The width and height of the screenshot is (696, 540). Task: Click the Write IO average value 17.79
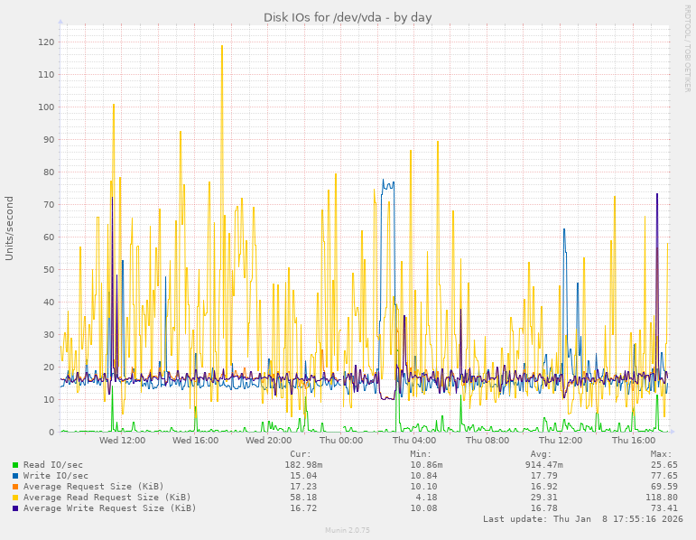point(543,476)
